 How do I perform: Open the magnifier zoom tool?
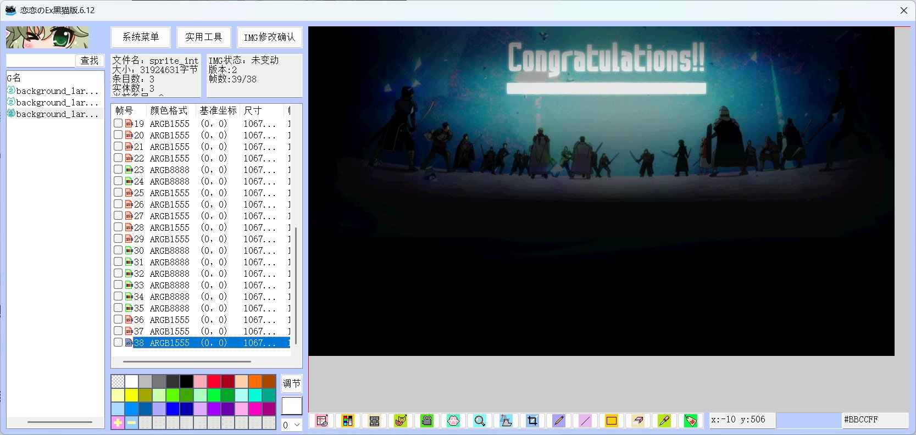point(479,421)
